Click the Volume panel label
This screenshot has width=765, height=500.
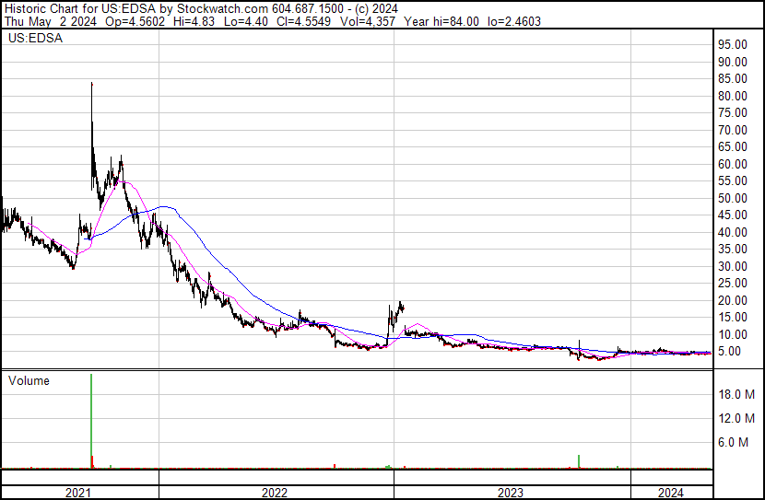click(29, 381)
